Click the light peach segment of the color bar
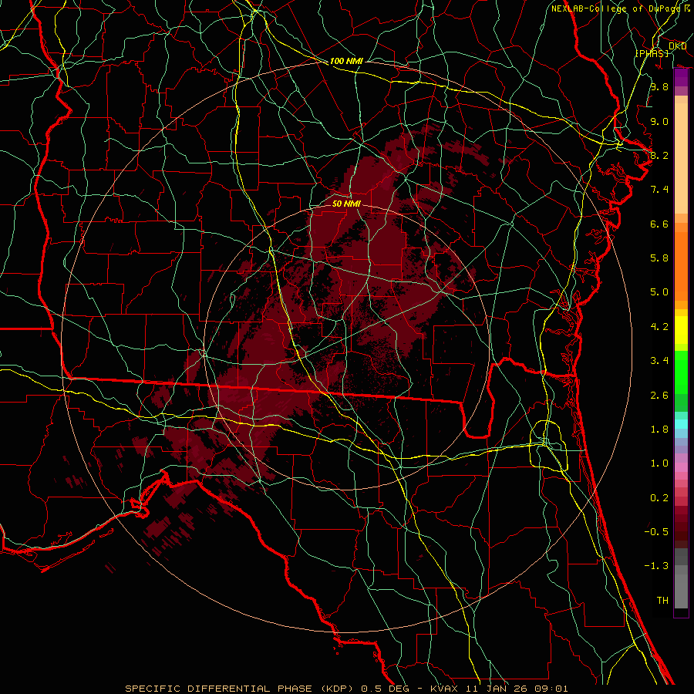 click(x=681, y=158)
